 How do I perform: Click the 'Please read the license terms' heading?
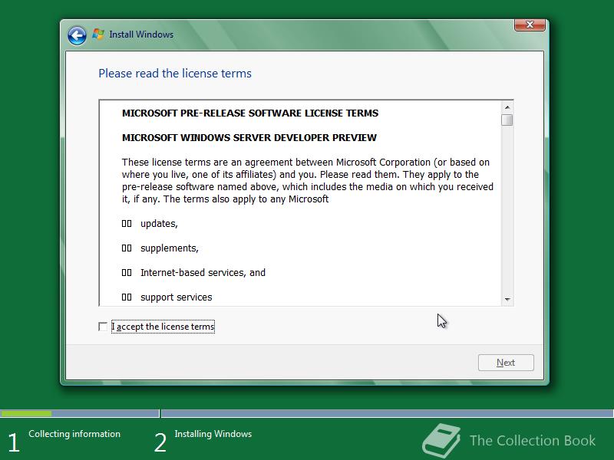[175, 74]
